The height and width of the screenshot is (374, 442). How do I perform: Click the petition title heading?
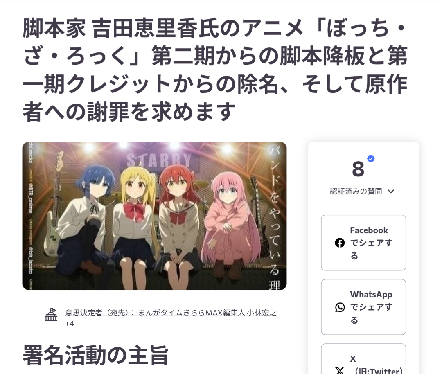(x=215, y=70)
